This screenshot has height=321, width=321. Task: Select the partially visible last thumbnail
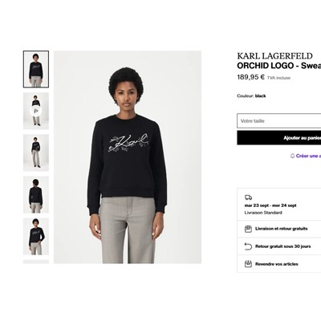[x=36, y=262]
